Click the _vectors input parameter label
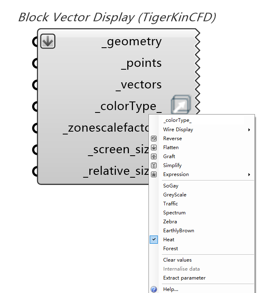Viewport: 257px width, 293px height. click(139, 85)
